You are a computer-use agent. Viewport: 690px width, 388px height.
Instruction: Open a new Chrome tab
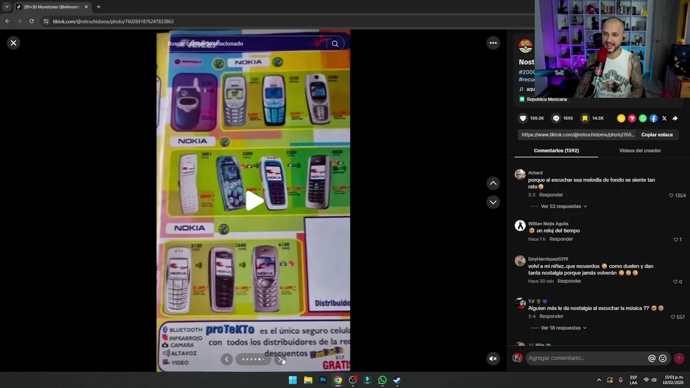tap(98, 7)
